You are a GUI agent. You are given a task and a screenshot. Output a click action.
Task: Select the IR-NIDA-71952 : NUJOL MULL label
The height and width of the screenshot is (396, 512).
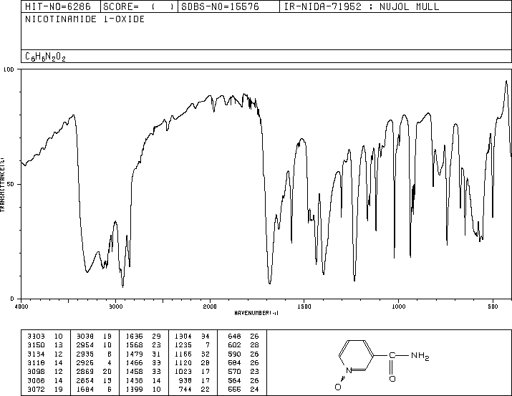point(362,6)
